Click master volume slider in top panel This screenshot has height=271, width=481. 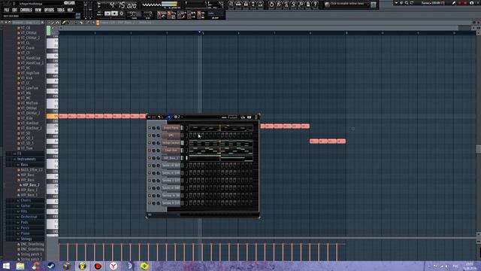tap(86, 10)
